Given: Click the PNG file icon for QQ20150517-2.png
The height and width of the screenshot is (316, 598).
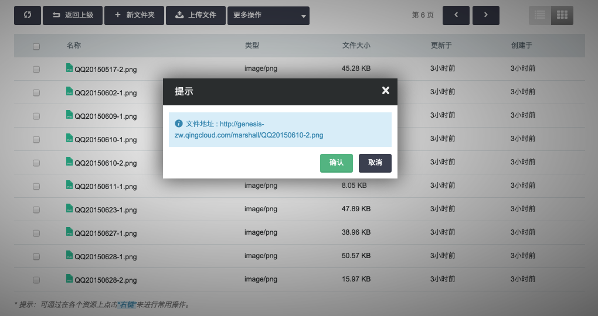Looking at the screenshot, I should coord(69,68).
